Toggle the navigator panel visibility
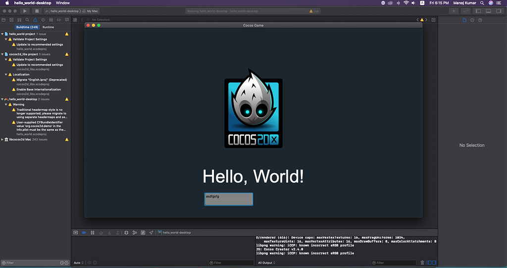The width and height of the screenshot is (507, 268). click(x=478, y=11)
